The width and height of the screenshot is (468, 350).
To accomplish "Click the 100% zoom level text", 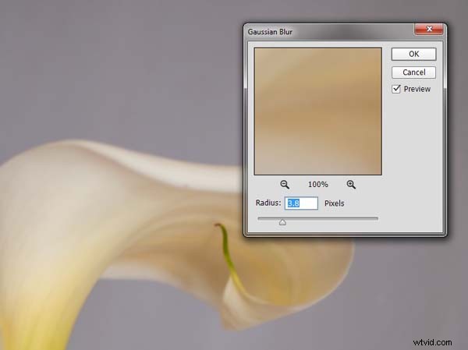I will coord(318,185).
